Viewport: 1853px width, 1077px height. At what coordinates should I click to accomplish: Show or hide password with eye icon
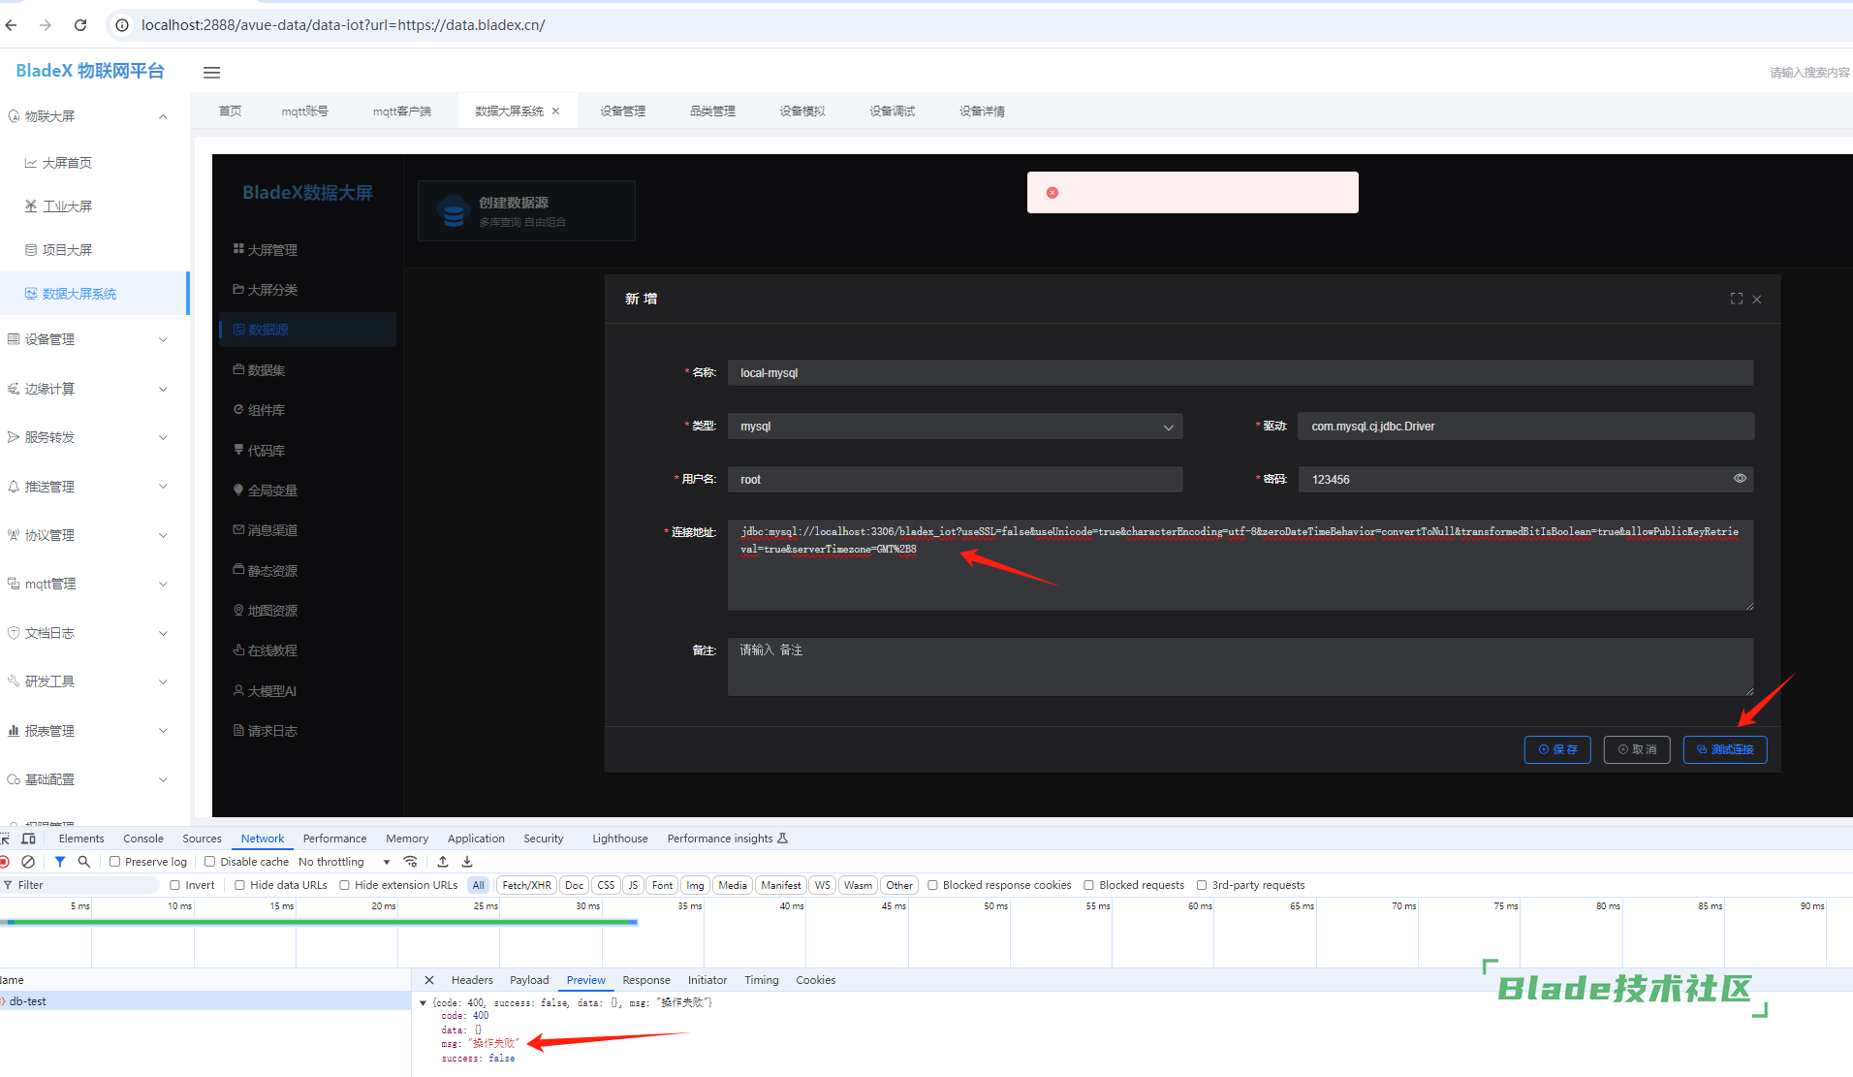coord(1740,479)
